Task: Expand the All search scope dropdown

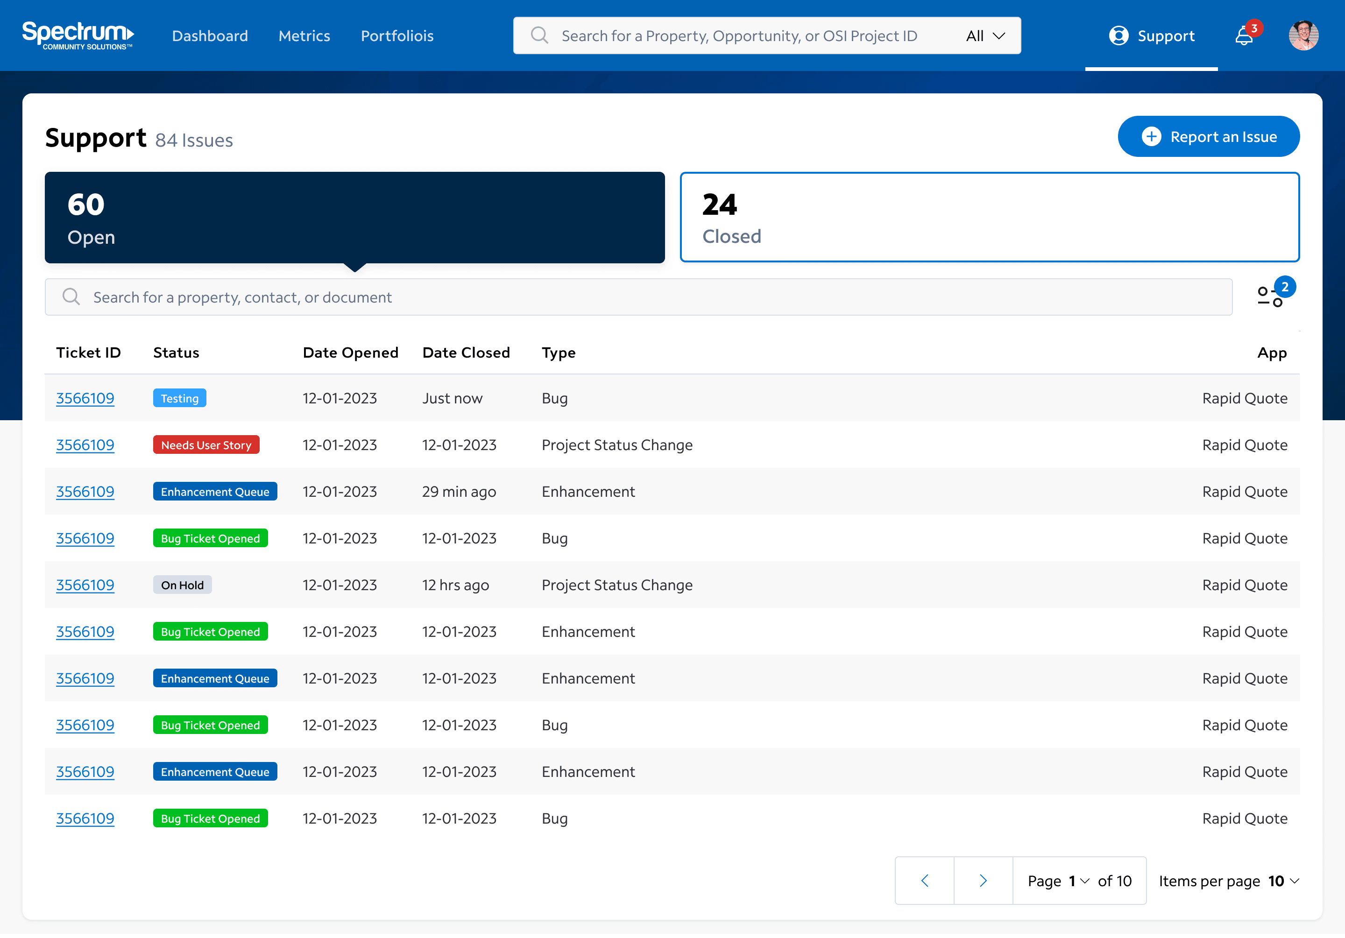Action: [985, 35]
